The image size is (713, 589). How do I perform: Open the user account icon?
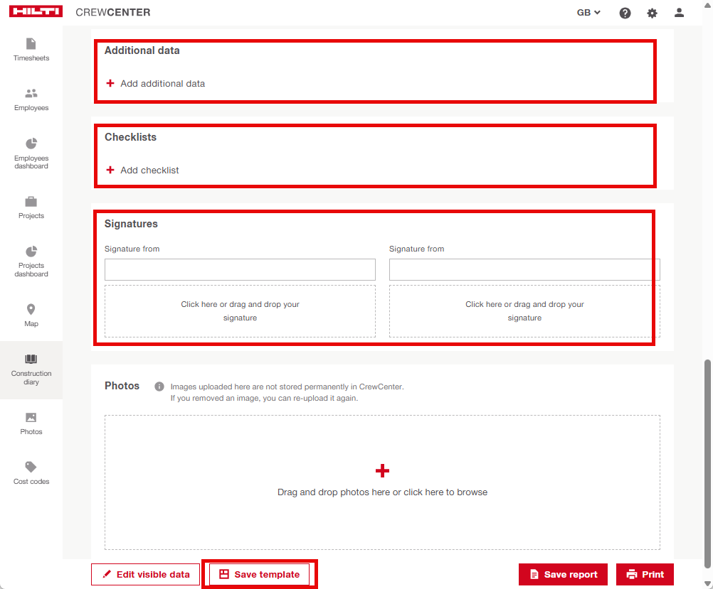[679, 13]
